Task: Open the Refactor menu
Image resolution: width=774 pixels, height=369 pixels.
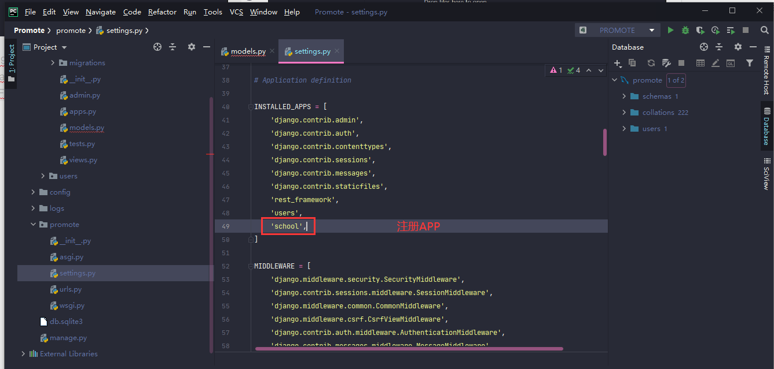Action: click(x=163, y=12)
